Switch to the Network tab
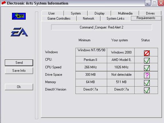 pyautogui.click(x=89, y=19)
